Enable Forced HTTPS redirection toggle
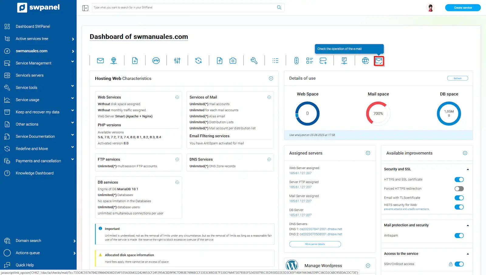This screenshot has height=275, width=486. [459, 189]
